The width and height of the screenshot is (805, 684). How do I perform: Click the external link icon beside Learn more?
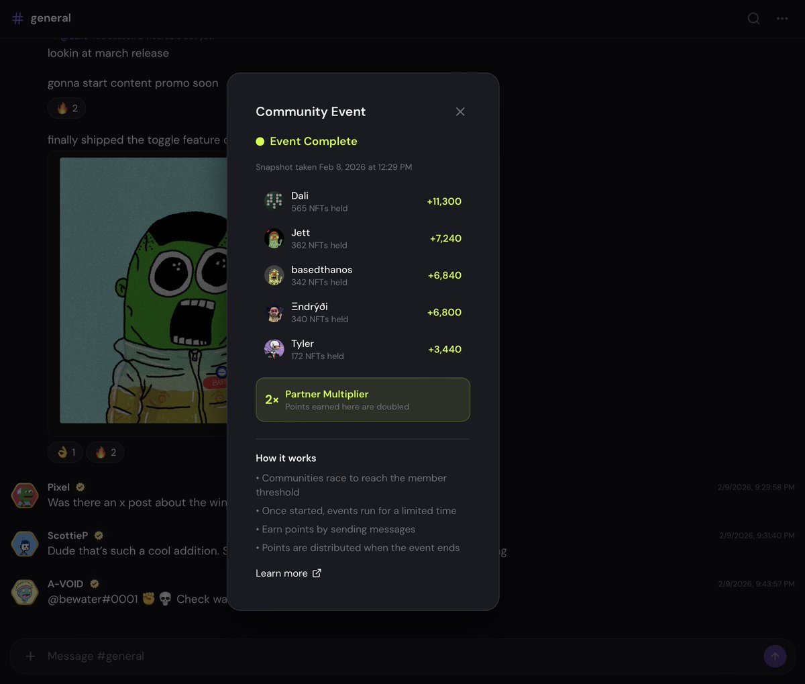tap(317, 573)
